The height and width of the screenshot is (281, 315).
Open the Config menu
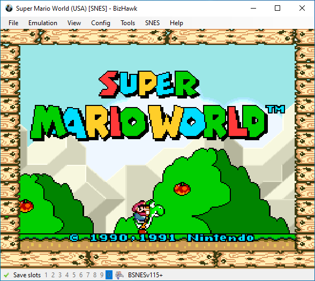click(x=101, y=23)
